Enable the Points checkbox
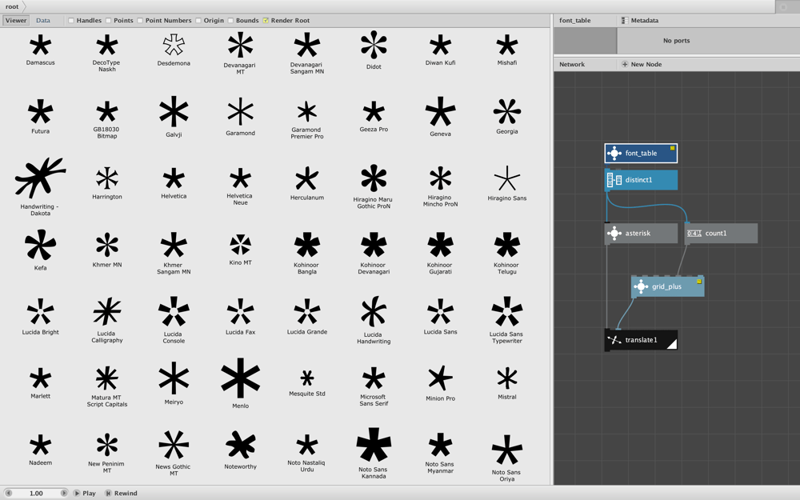The height and width of the screenshot is (500, 800). 108,21
